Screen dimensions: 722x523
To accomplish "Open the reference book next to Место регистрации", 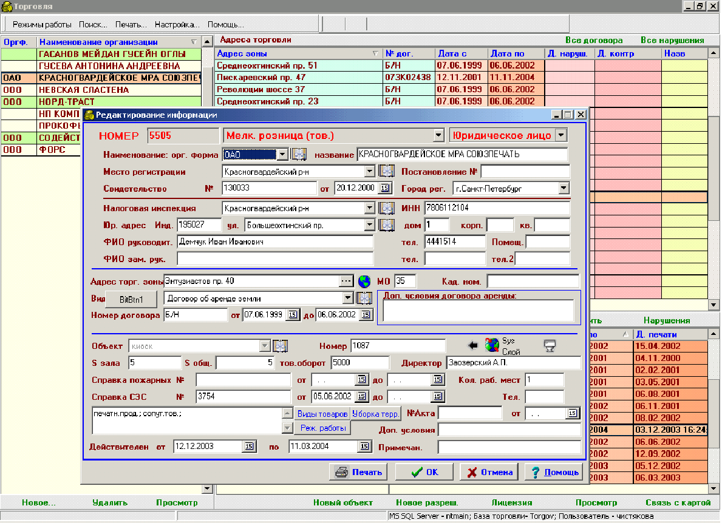I will click(x=387, y=172).
